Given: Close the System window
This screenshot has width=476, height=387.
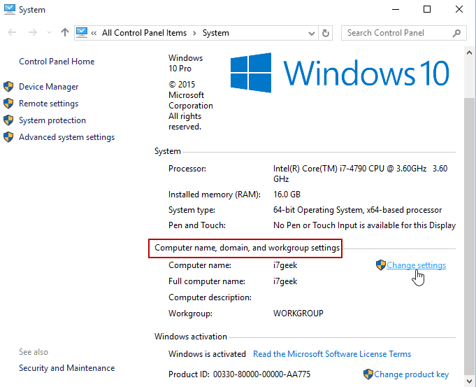Looking at the screenshot, I should pyautogui.click(x=459, y=9).
